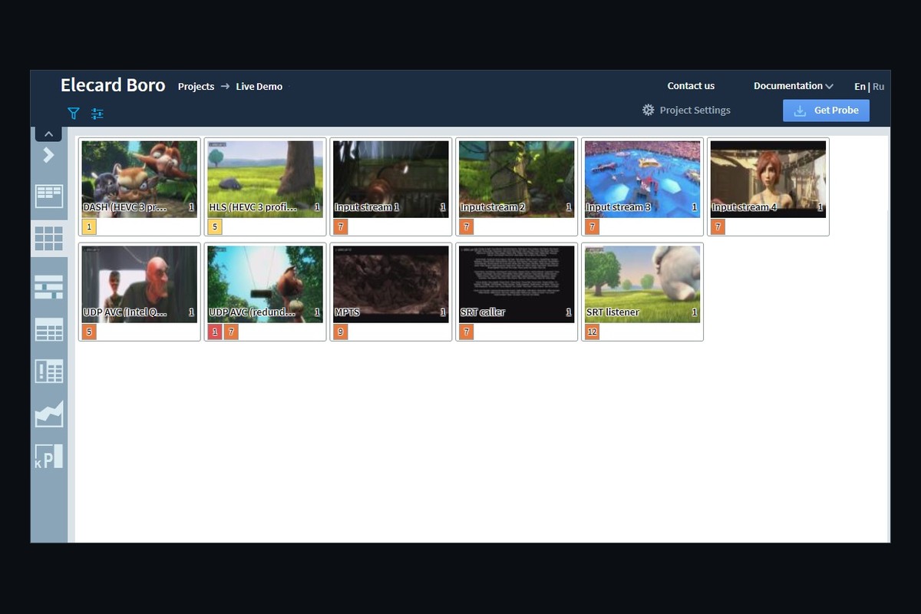Open the Input stream 3 thumbnail

642,179
